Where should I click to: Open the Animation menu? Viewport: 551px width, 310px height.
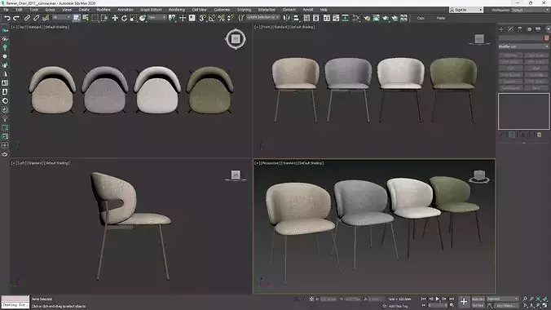[125, 10]
